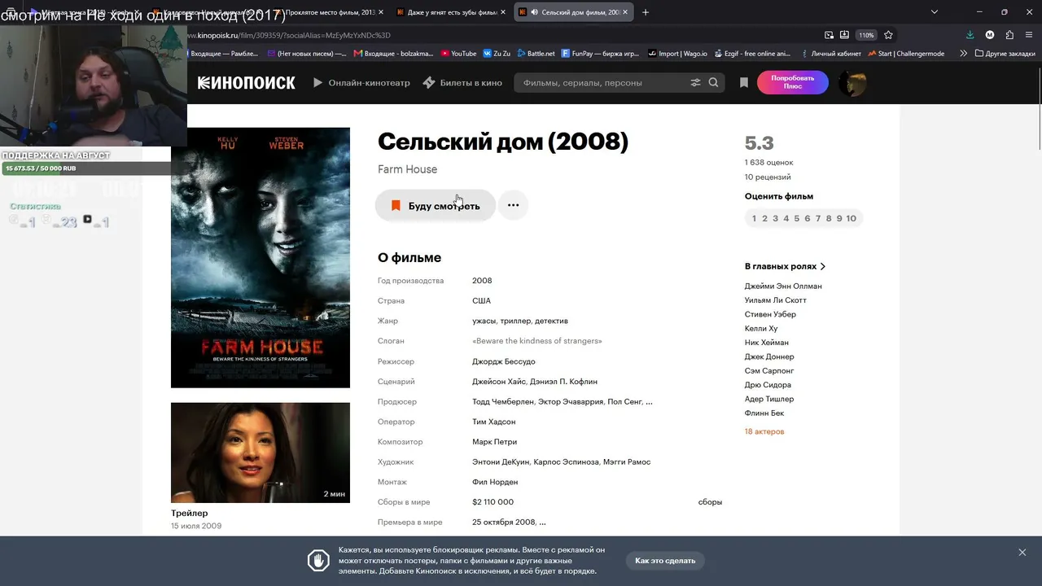The image size is (1042, 586).
Task: Open FunPay bookmark
Action: (x=600, y=54)
